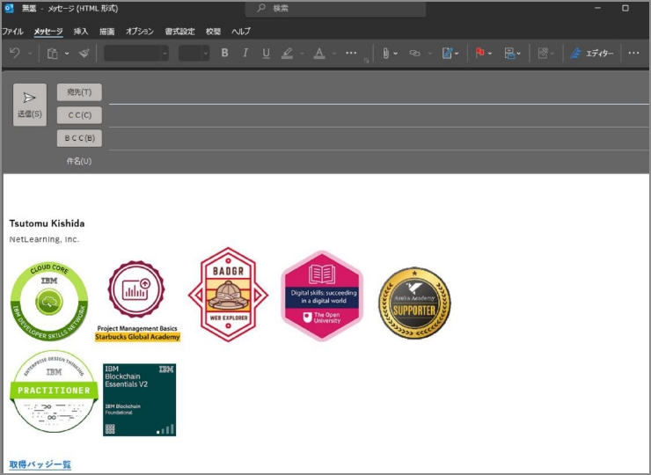
Task: Open the text formatting dialog launcher
Action: pyautogui.click(x=367, y=61)
